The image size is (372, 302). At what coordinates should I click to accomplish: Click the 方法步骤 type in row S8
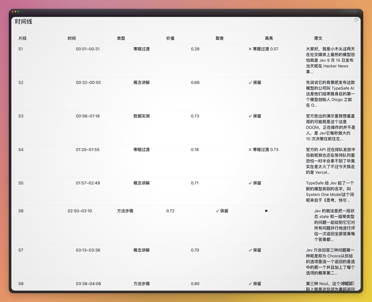[x=142, y=284]
